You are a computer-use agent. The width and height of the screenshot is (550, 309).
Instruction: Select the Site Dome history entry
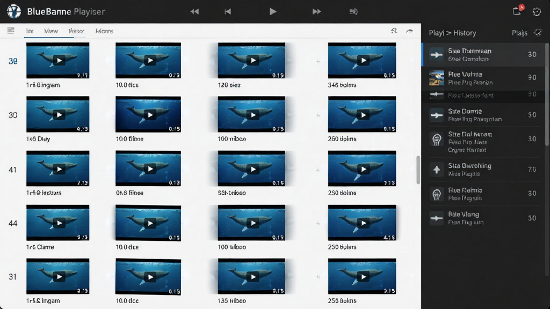483,115
